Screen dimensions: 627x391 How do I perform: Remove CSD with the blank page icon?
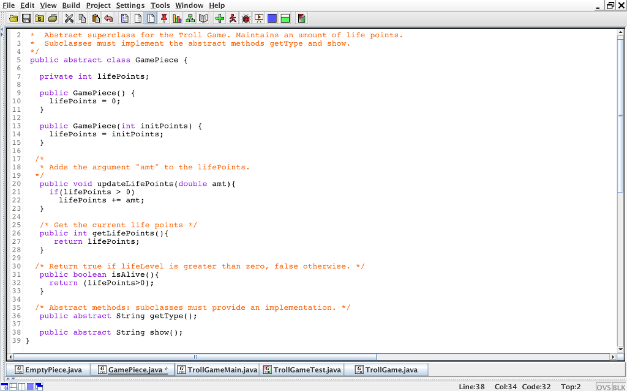(138, 18)
